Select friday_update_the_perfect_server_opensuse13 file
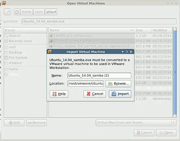 [x=94, y=46]
